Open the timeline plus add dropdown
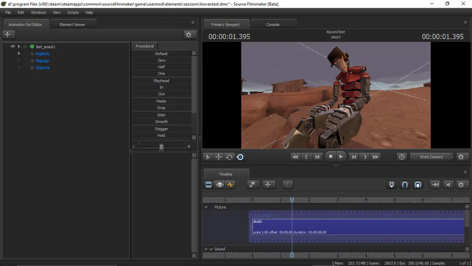 point(269,184)
